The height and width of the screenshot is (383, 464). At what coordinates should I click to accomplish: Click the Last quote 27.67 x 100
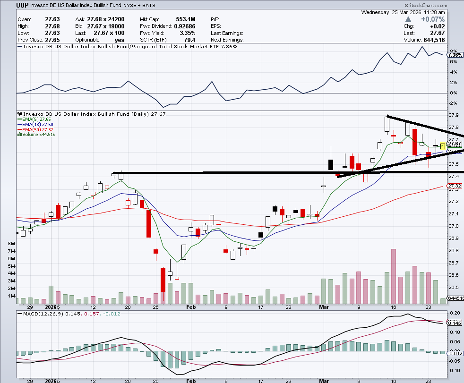109,33
